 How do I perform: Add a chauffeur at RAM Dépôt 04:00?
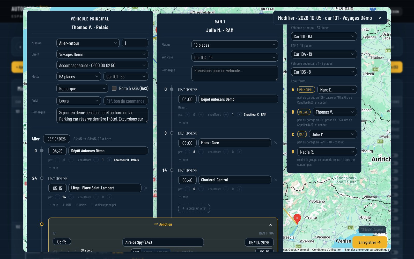240,114
